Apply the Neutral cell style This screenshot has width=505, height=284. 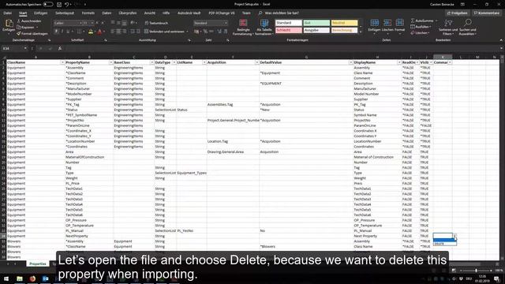[344, 23]
